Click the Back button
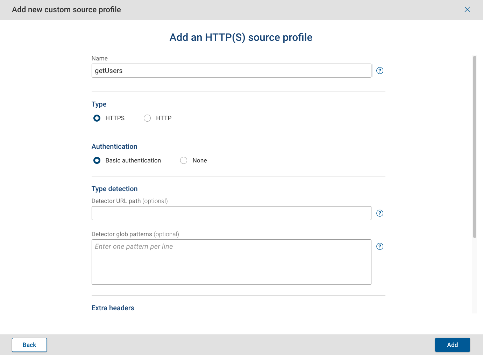Viewport: 483px width, 355px height. 29,345
